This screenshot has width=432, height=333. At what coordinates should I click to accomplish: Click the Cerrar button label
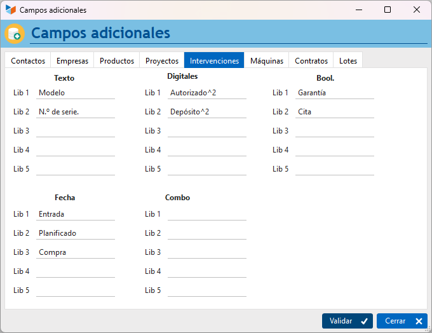395,321
